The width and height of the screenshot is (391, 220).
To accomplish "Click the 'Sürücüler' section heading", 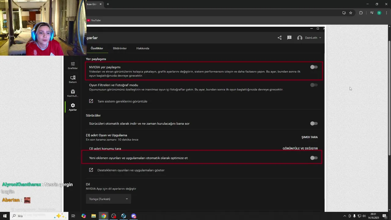I will coord(93,115).
